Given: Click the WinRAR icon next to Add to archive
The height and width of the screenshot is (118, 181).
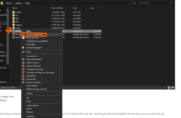Looking at the screenshot, I should (x=23, y=63).
